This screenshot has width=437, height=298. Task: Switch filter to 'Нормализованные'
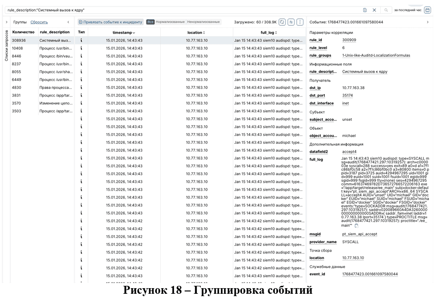click(x=170, y=22)
